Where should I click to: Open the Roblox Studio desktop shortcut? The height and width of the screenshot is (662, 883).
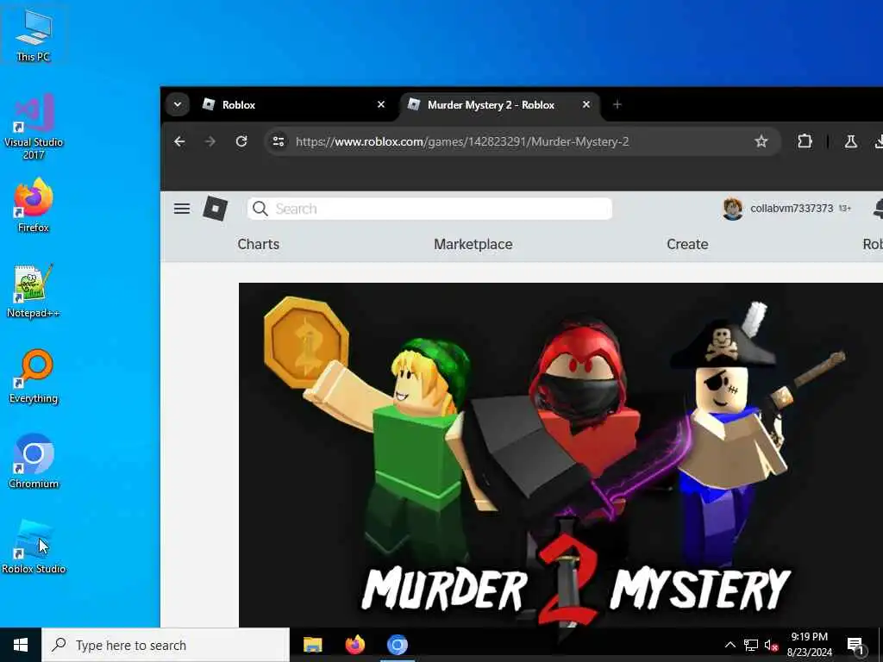click(x=34, y=546)
